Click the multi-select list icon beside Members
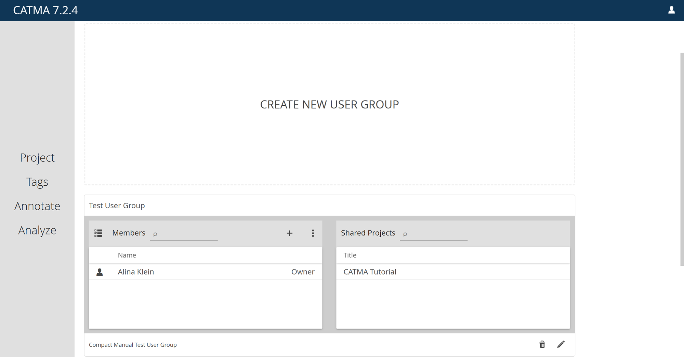The height and width of the screenshot is (357, 684). [x=98, y=233]
